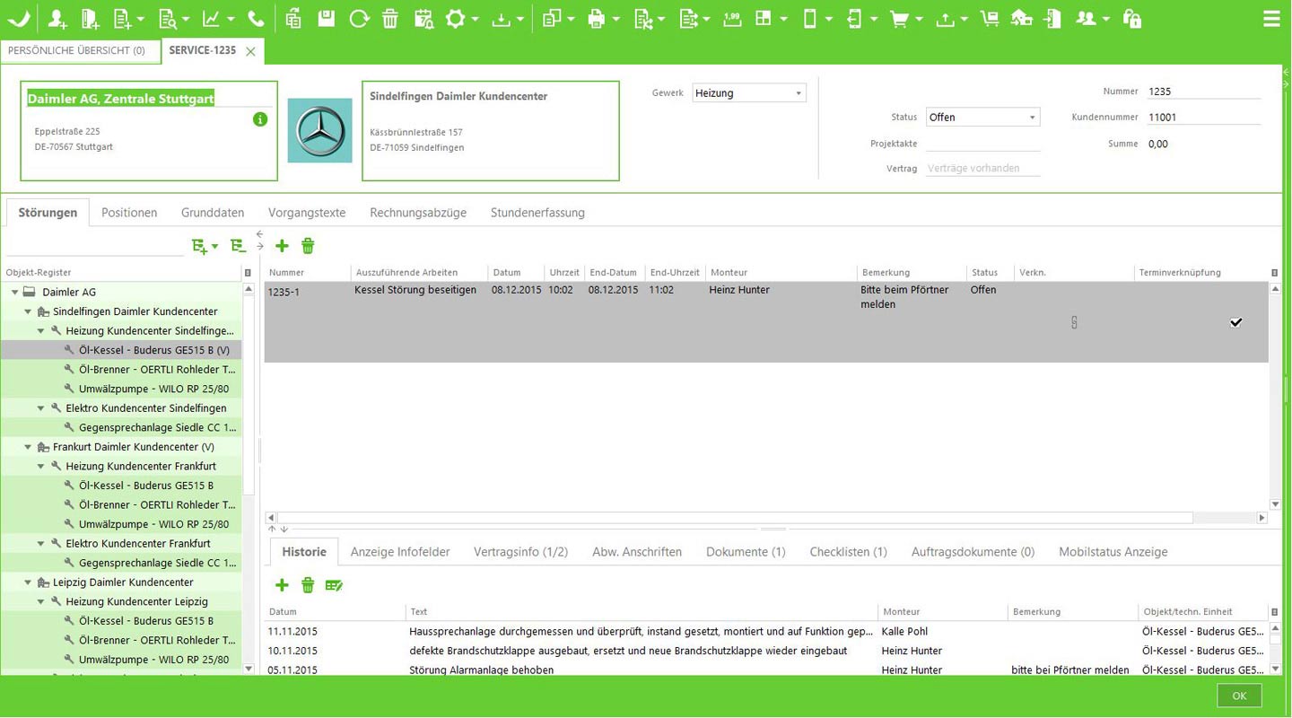The width and height of the screenshot is (1292, 718).
Task: Collapse Sindelfingen Daimler Kundencenter tree node
Action: [x=28, y=311]
